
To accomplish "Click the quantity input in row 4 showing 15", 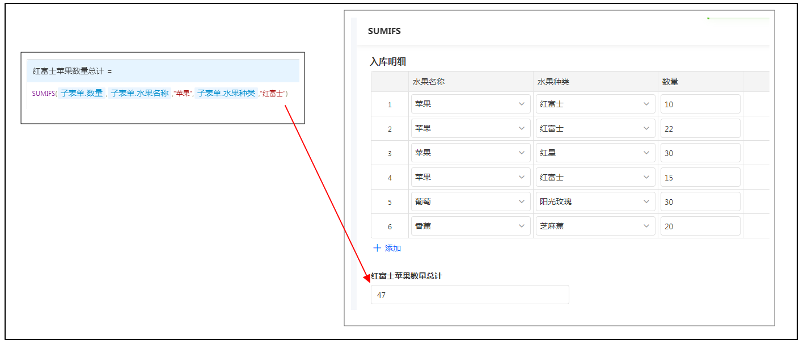I will click(700, 178).
